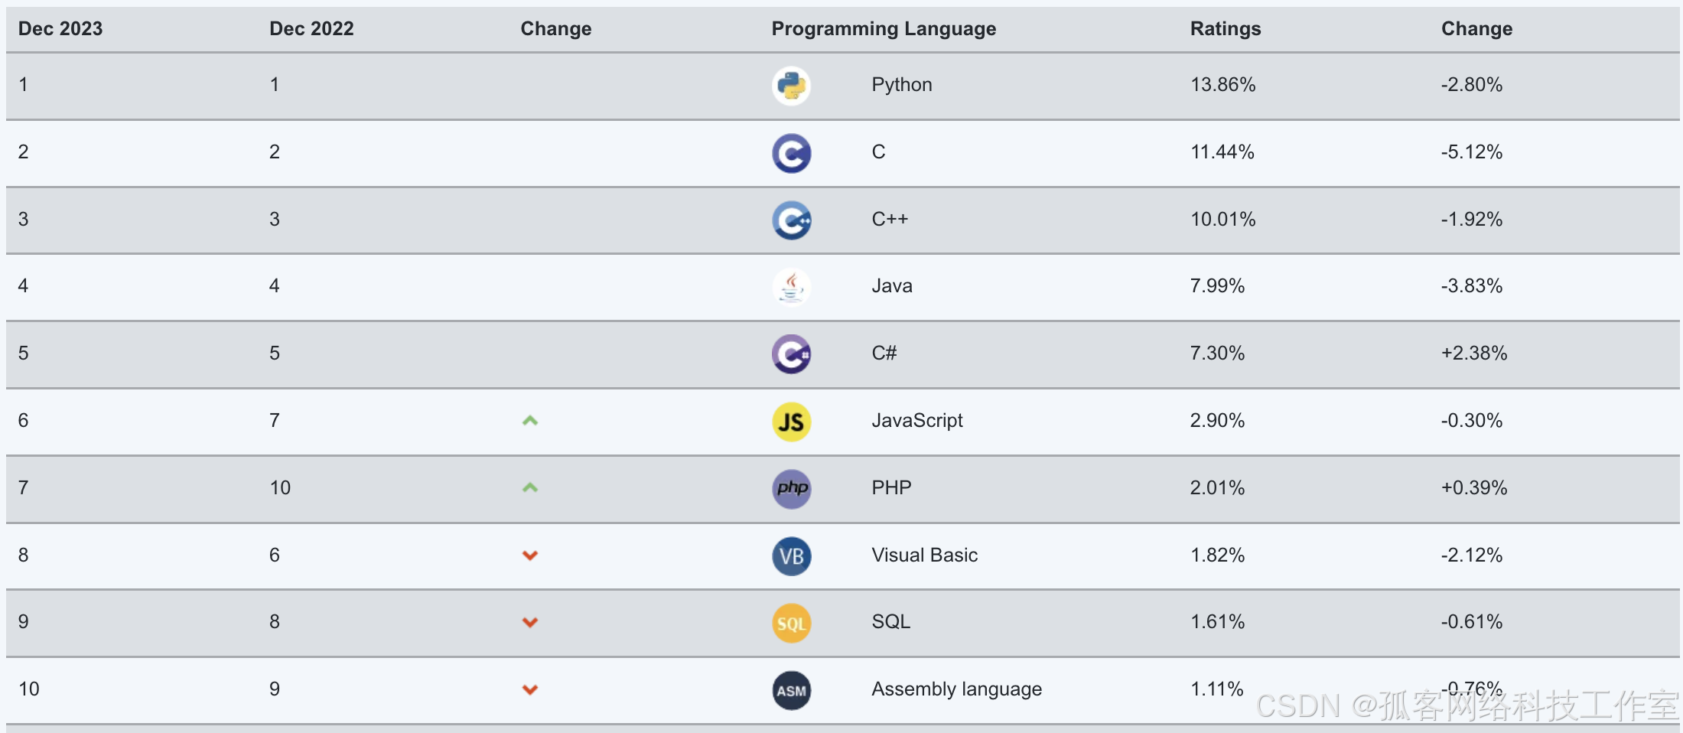Click the C language logo icon
Image resolution: width=1683 pixels, height=733 pixels.
point(791,153)
